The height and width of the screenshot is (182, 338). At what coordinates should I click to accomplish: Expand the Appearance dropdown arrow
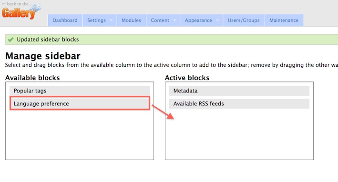coord(217,20)
